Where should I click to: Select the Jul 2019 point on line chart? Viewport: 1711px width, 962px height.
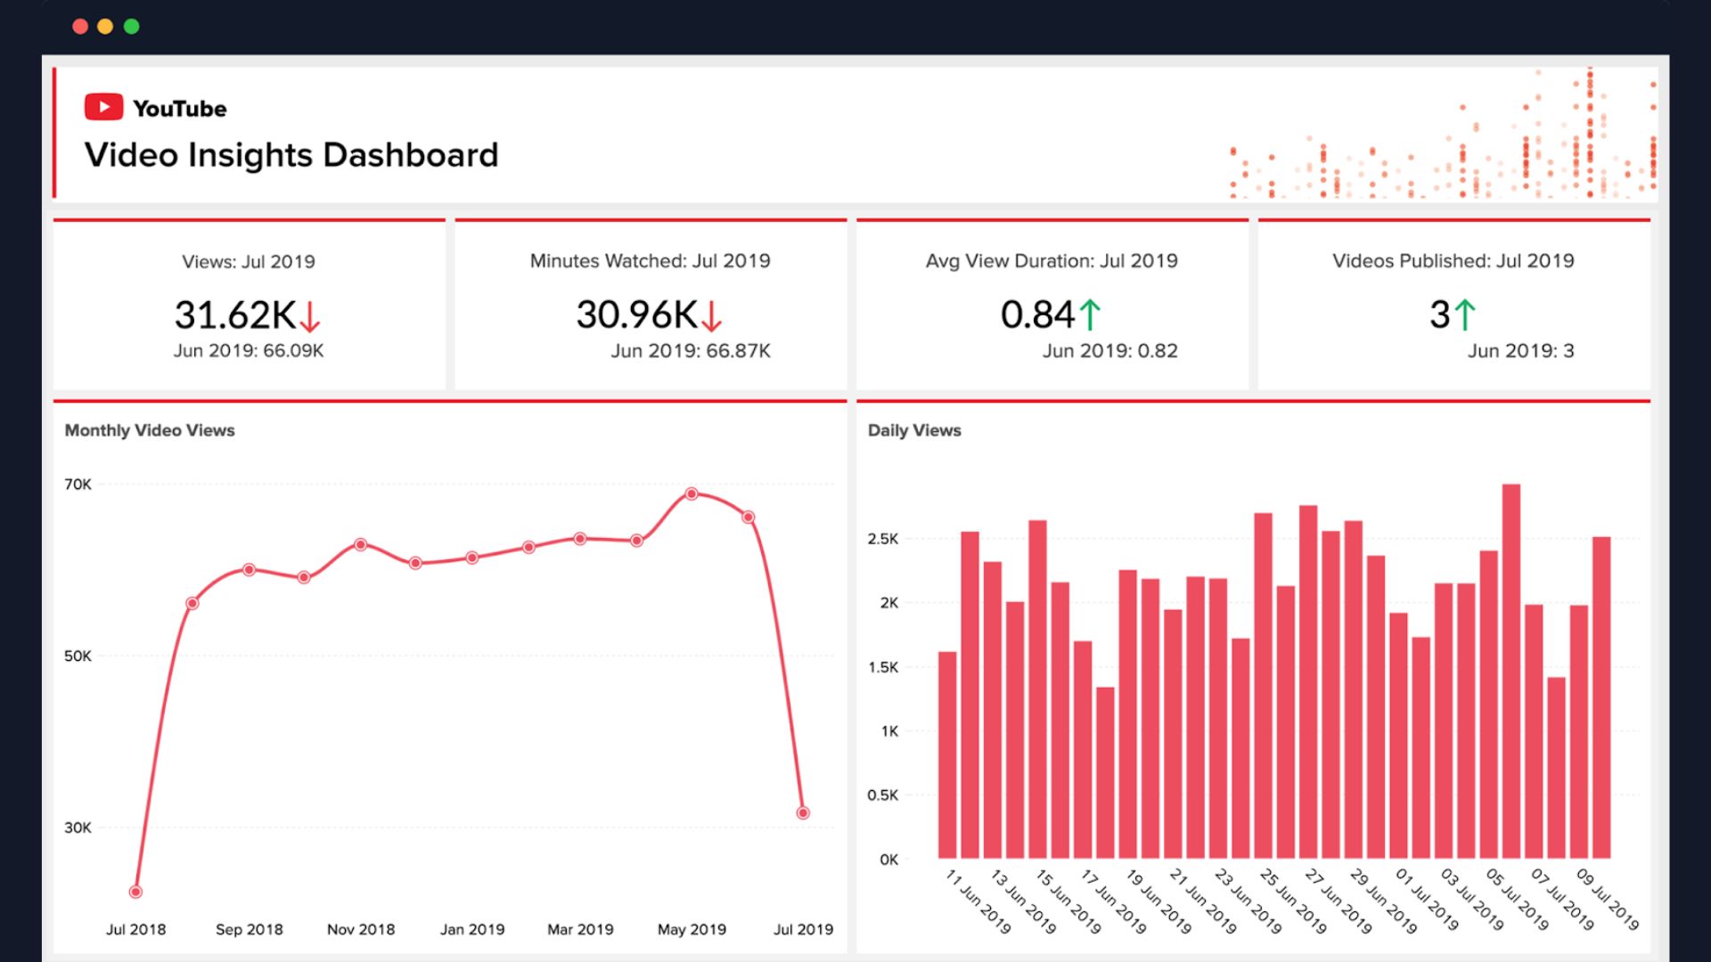click(803, 812)
